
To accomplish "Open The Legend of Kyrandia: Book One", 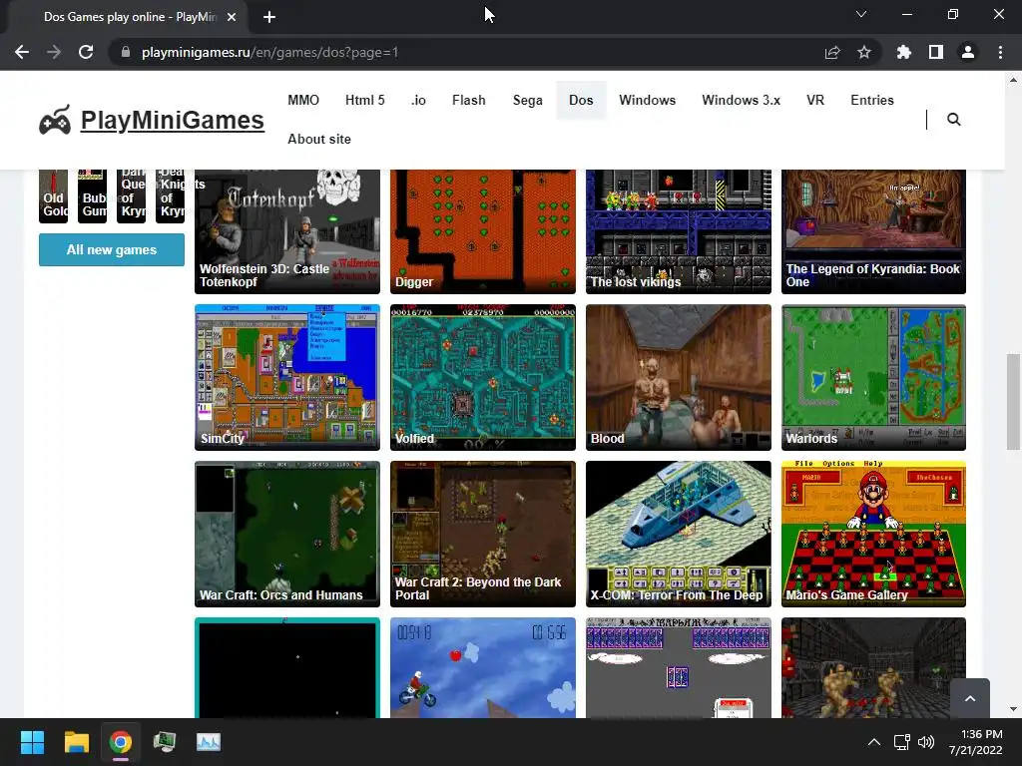I will click(873, 231).
